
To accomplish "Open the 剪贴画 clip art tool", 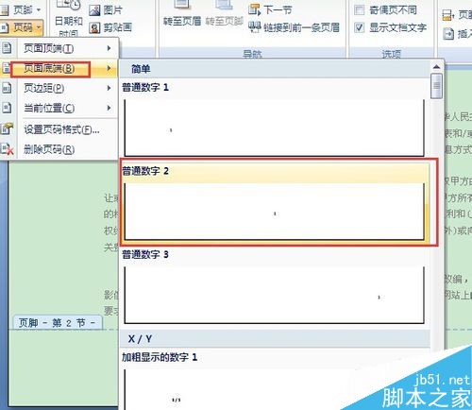I will click(110, 27).
